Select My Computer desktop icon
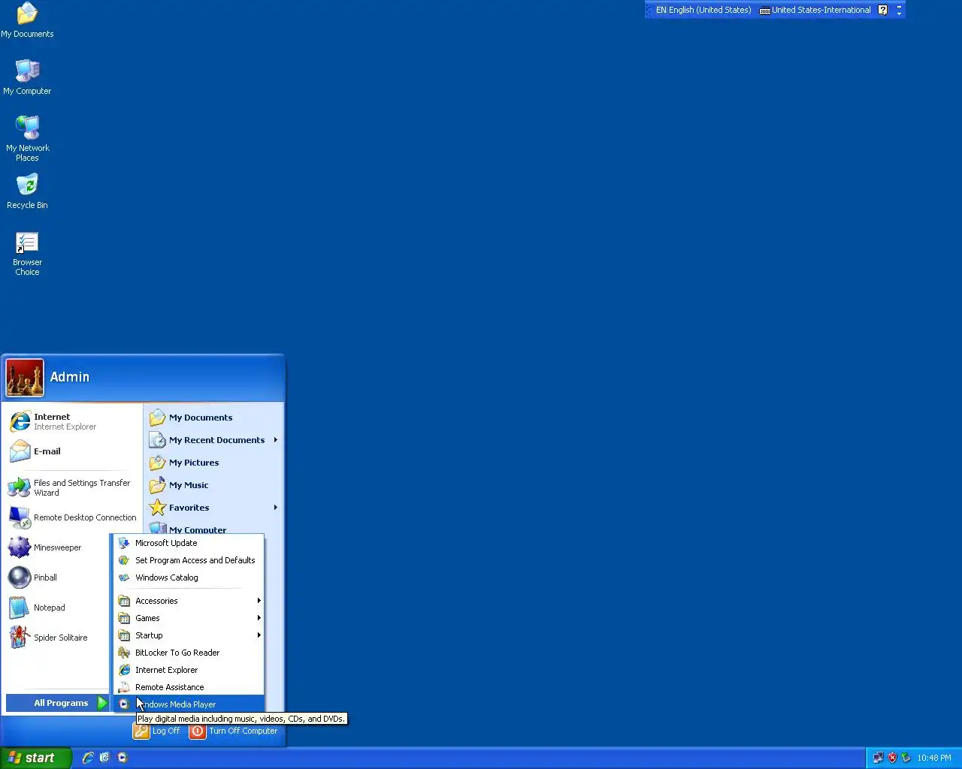The height and width of the screenshot is (769, 962). tap(27, 77)
